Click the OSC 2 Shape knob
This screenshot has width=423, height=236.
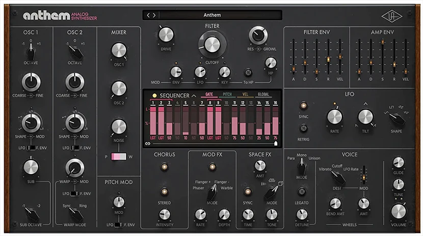pos(75,123)
